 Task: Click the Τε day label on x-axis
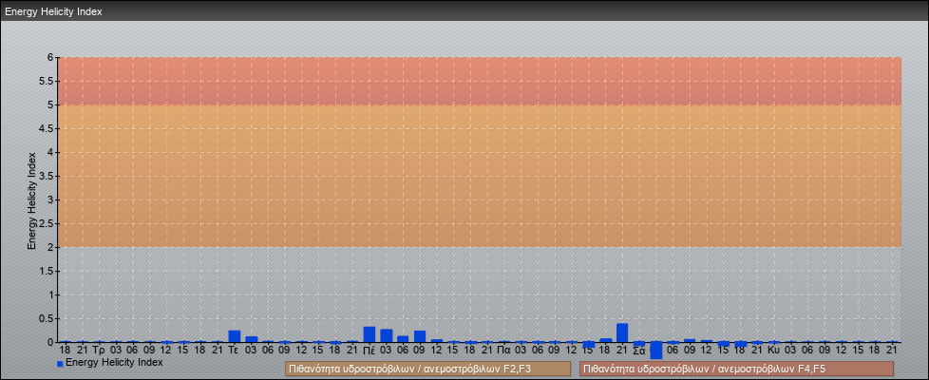click(234, 351)
